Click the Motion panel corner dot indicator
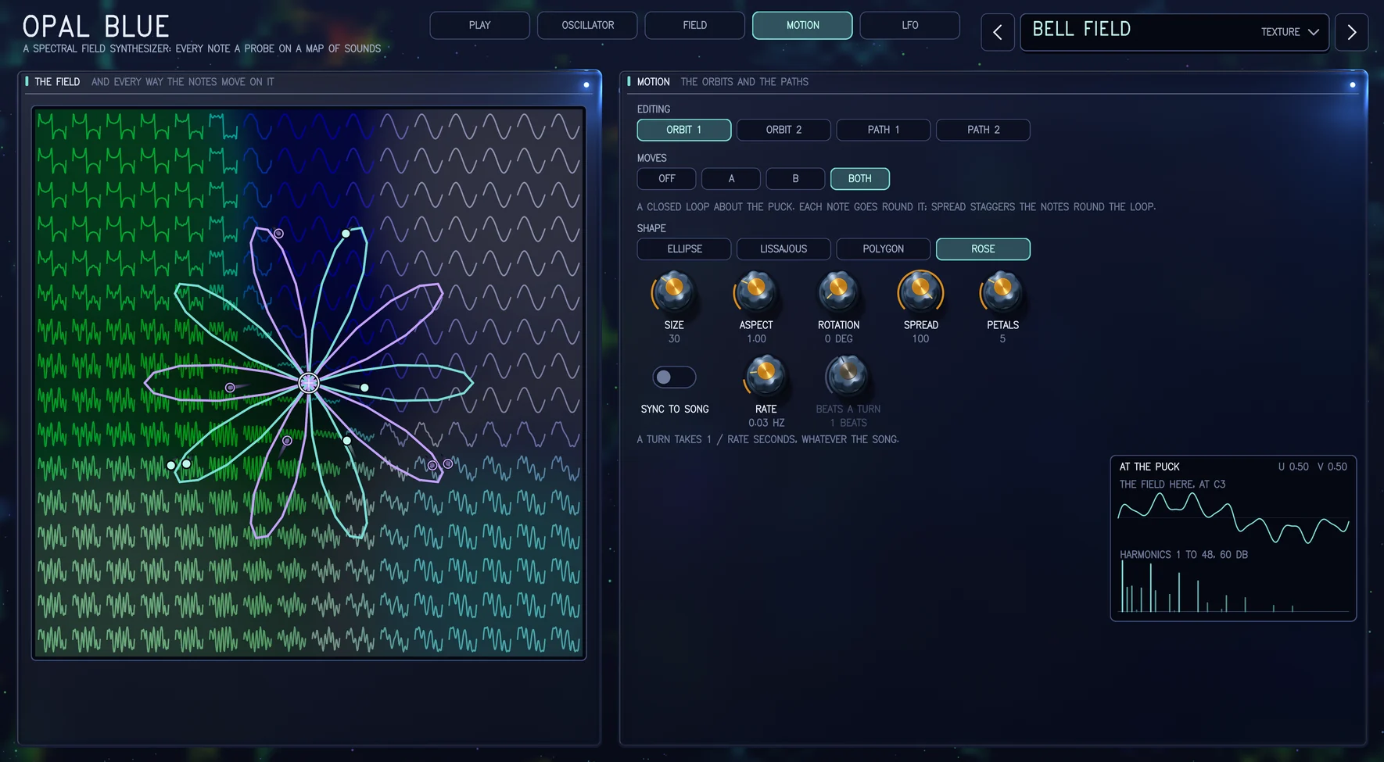Image resolution: width=1384 pixels, height=762 pixels. coord(1352,84)
